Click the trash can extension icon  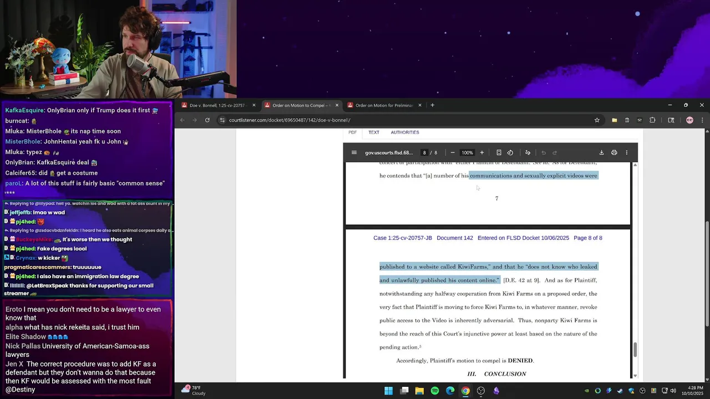click(x=627, y=120)
